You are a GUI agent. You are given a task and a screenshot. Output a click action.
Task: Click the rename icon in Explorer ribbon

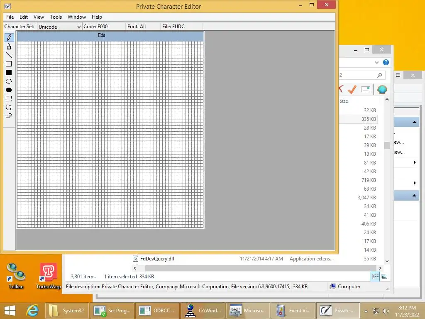tap(365, 89)
